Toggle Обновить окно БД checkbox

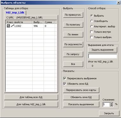(64, 84)
